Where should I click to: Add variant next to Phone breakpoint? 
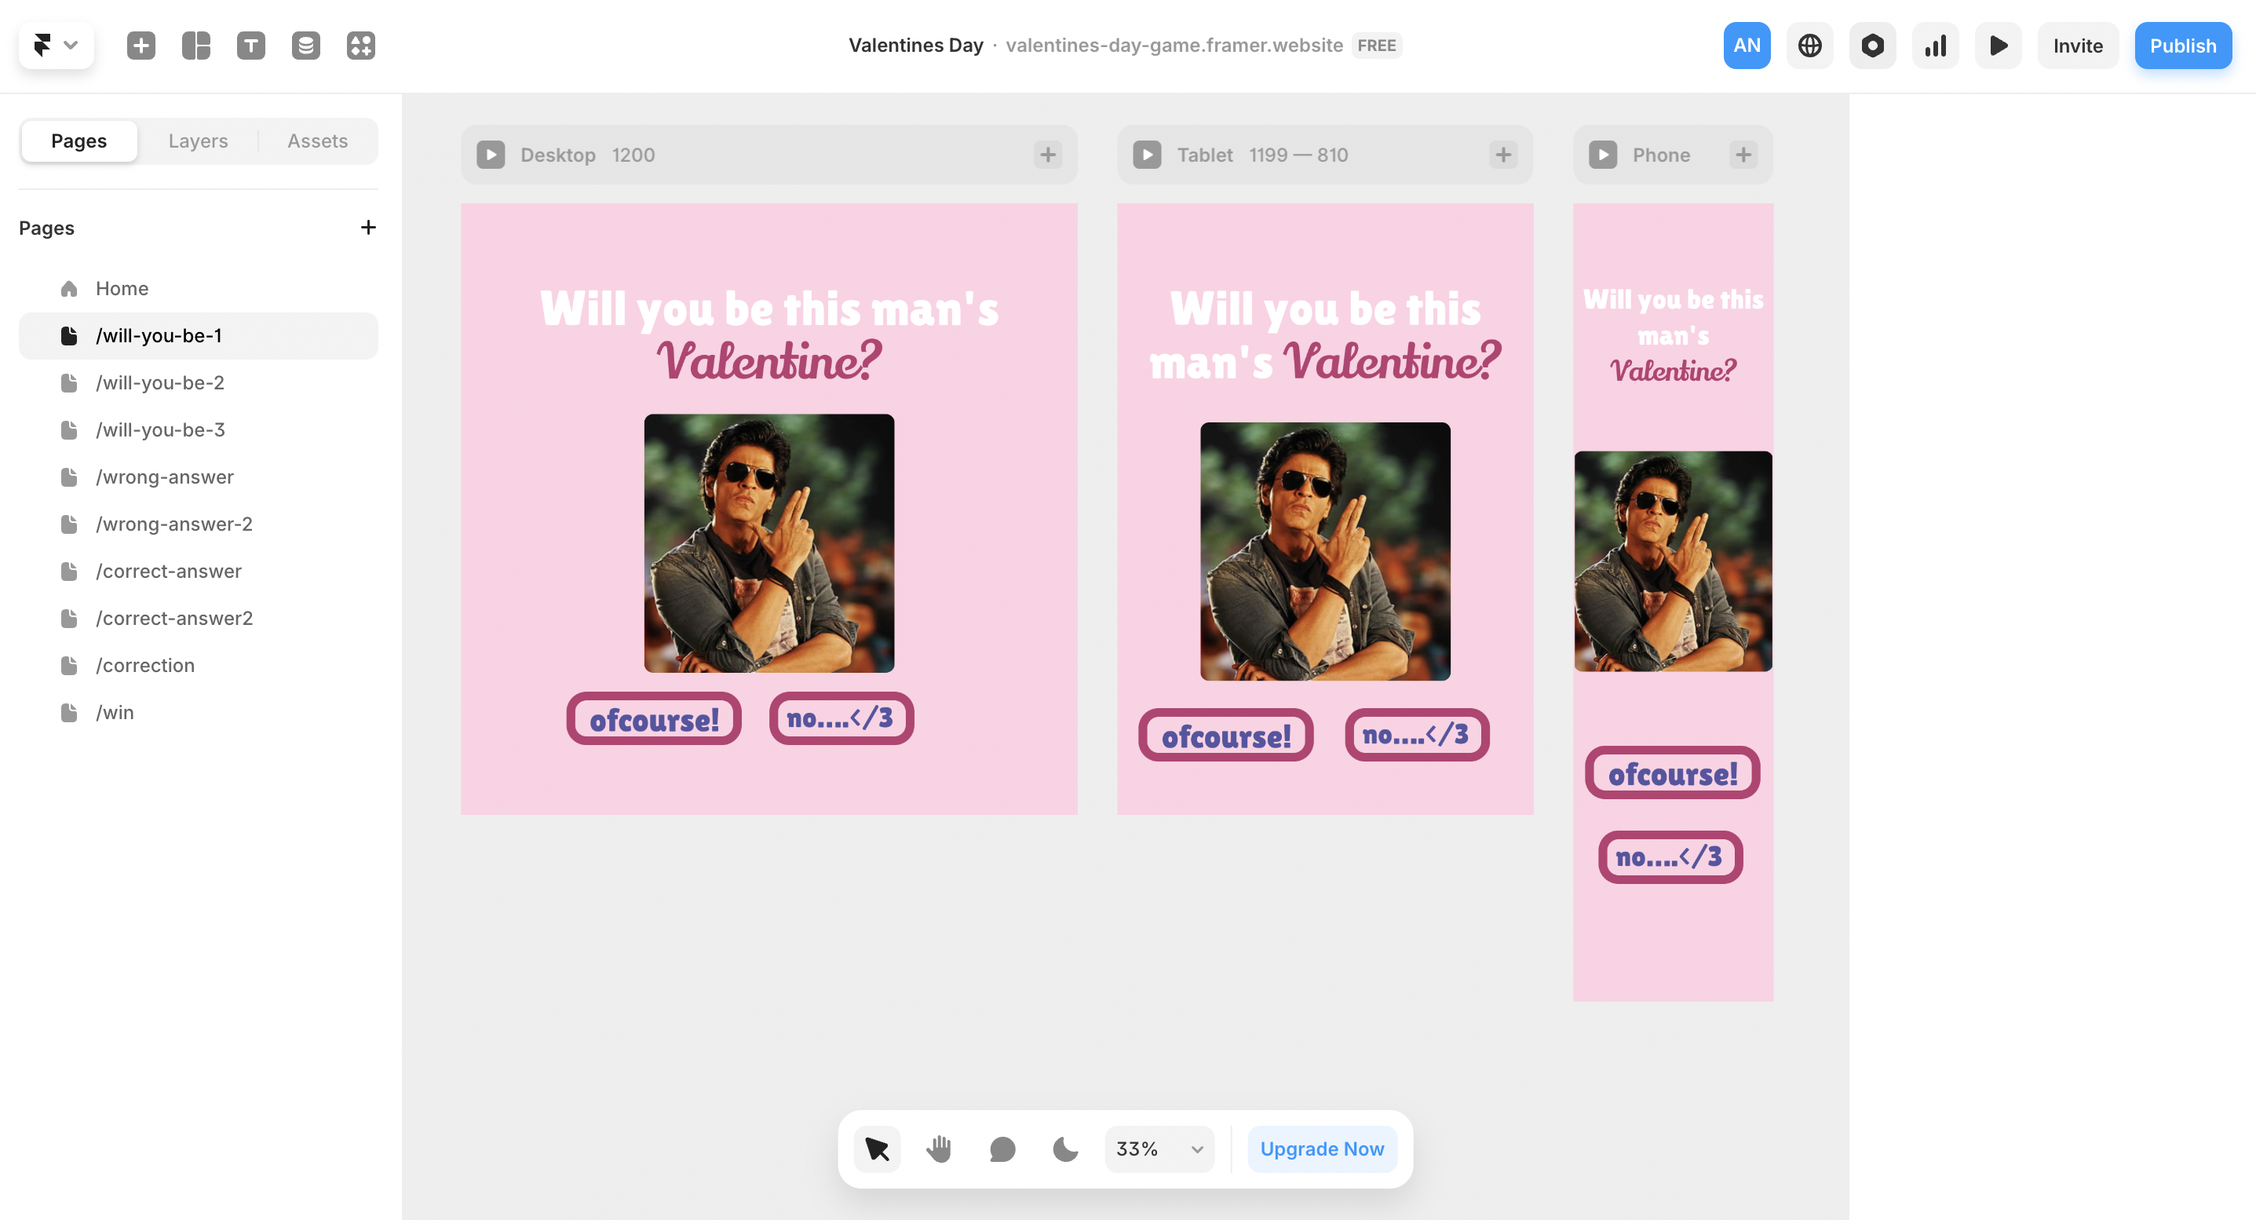tap(1743, 155)
